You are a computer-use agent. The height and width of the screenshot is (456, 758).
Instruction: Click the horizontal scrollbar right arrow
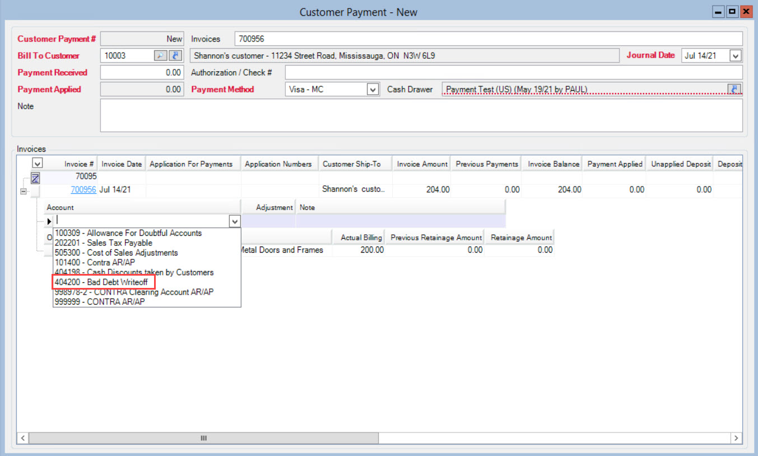pos(736,438)
